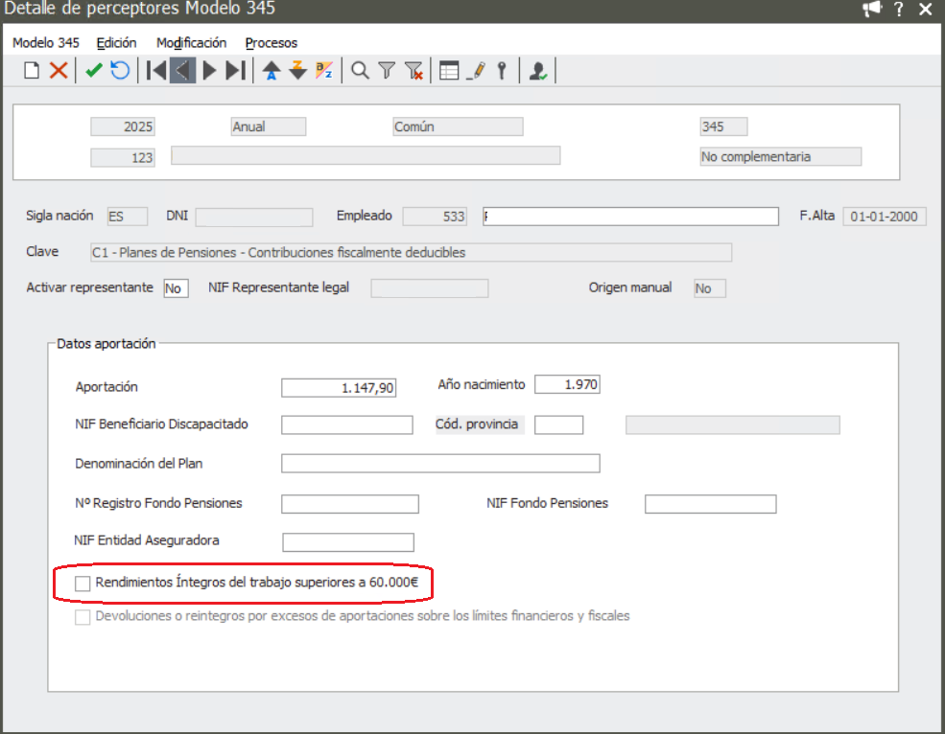Click the green checkmark to accept changes
945x734 pixels.
tap(93, 70)
